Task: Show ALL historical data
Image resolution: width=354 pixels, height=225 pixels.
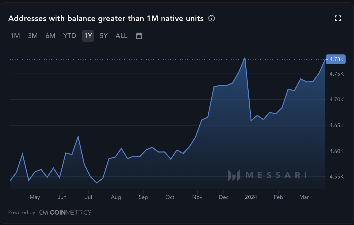Action: click(x=121, y=36)
